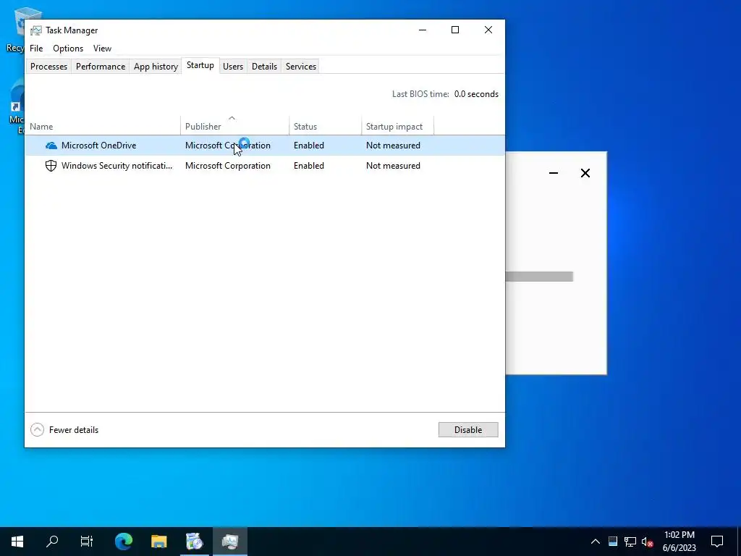Select the Startup tab
741x556 pixels.
pos(200,66)
